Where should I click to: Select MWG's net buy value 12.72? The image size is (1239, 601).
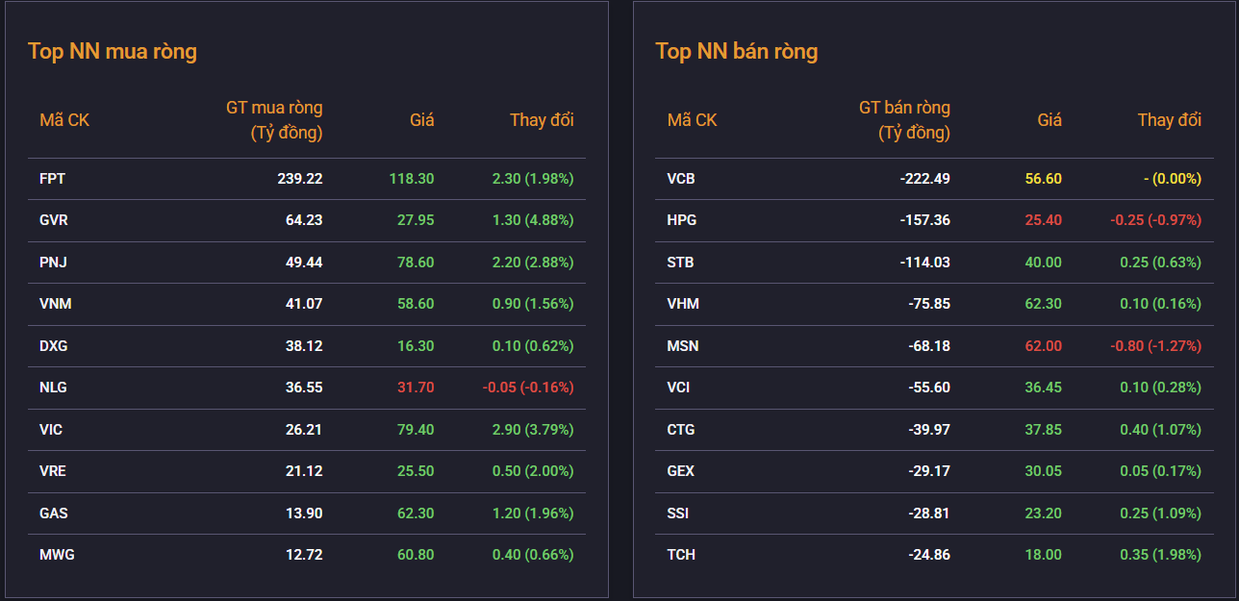[304, 555]
